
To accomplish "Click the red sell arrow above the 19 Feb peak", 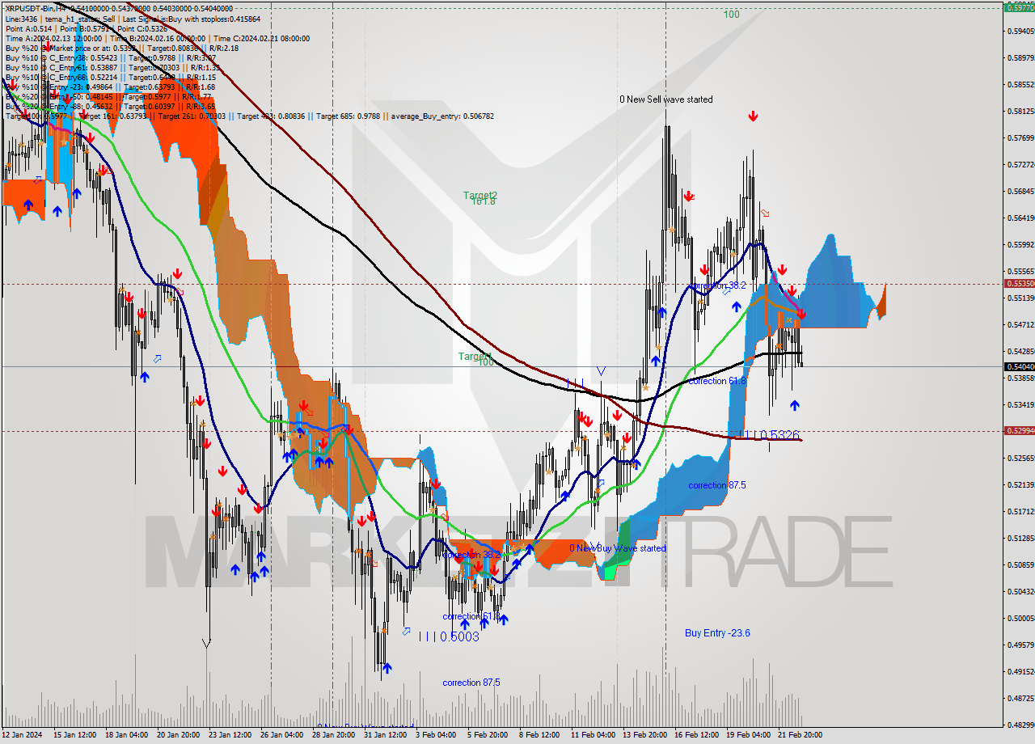I will pyautogui.click(x=753, y=116).
